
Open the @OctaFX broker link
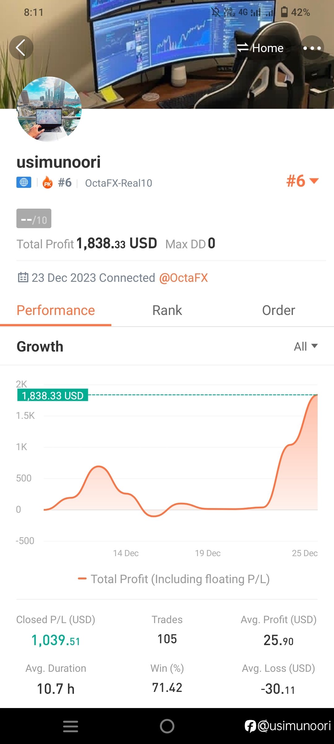183,278
